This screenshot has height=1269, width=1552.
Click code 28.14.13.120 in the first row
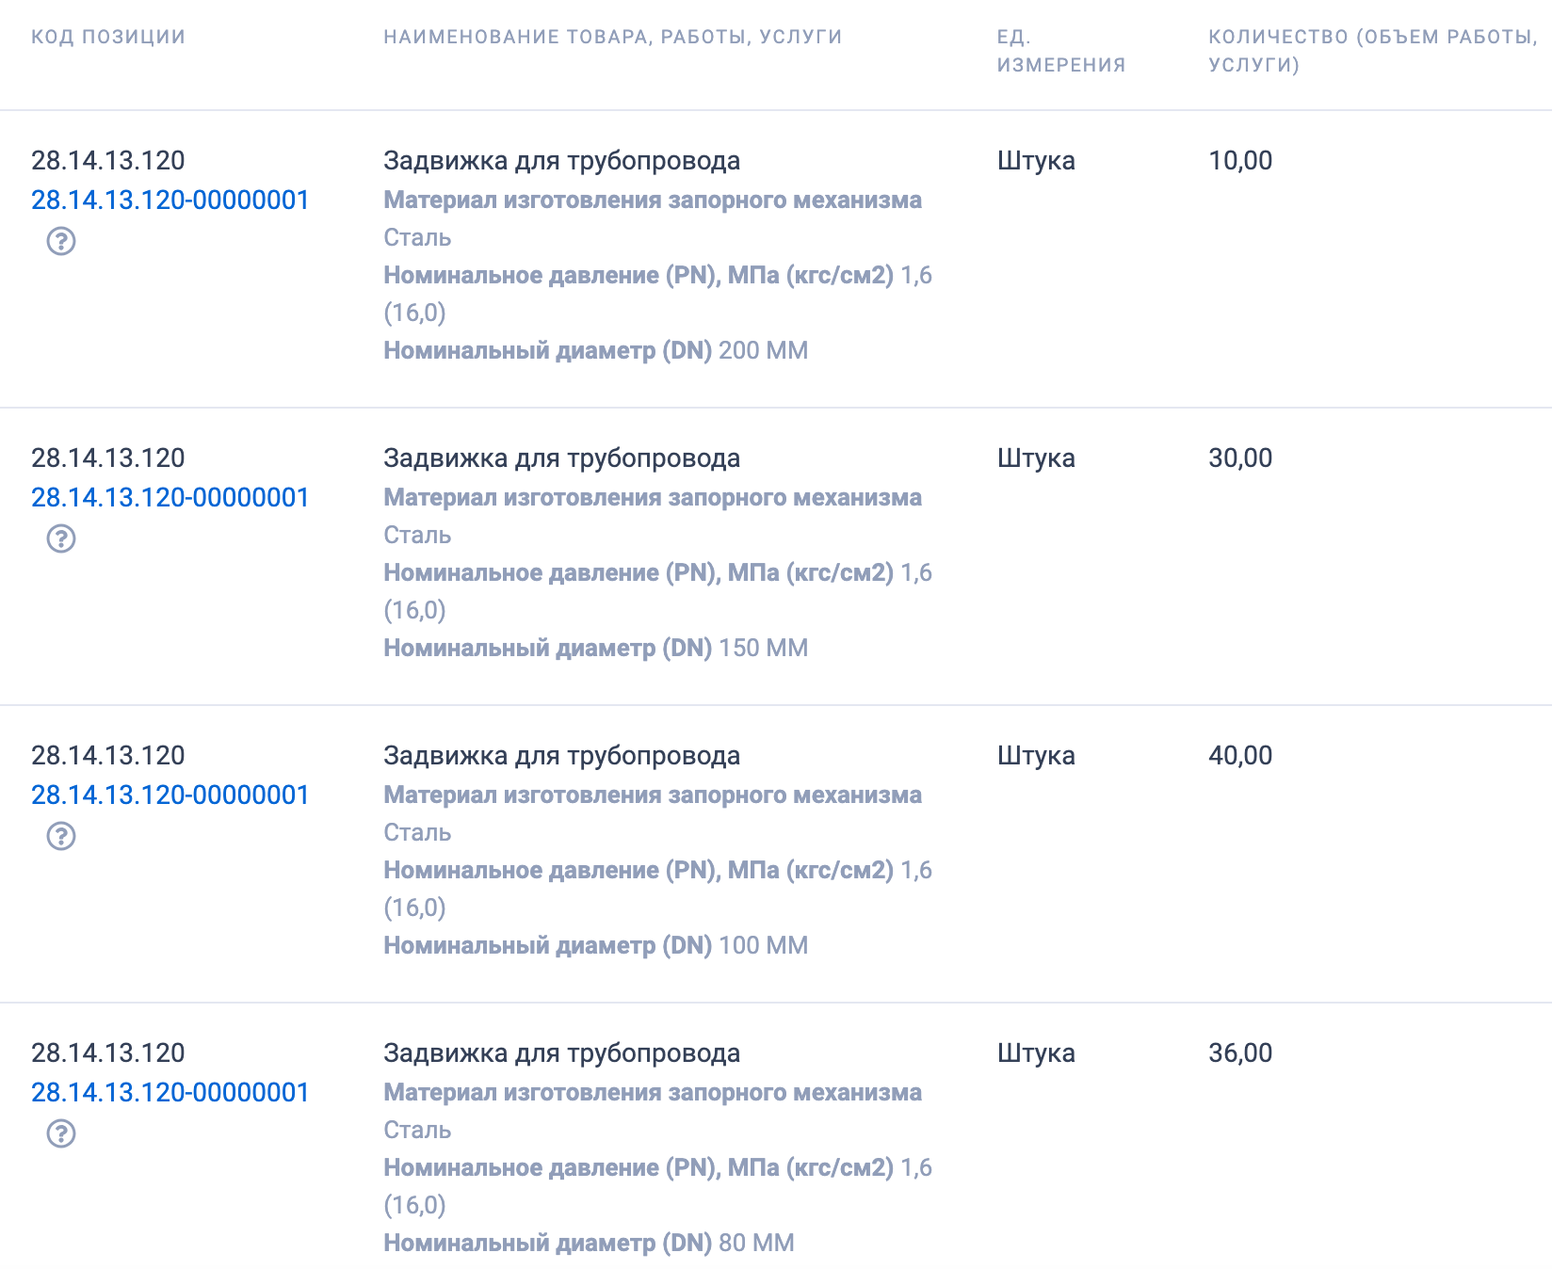point(106,160)
